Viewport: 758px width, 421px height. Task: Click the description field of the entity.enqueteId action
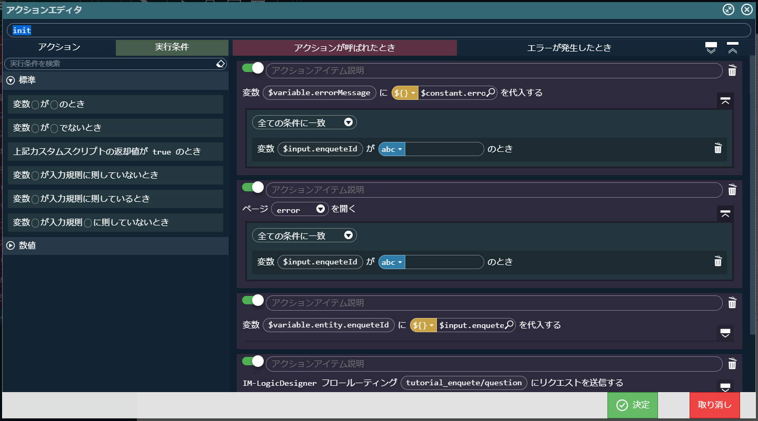coord(494,303)
